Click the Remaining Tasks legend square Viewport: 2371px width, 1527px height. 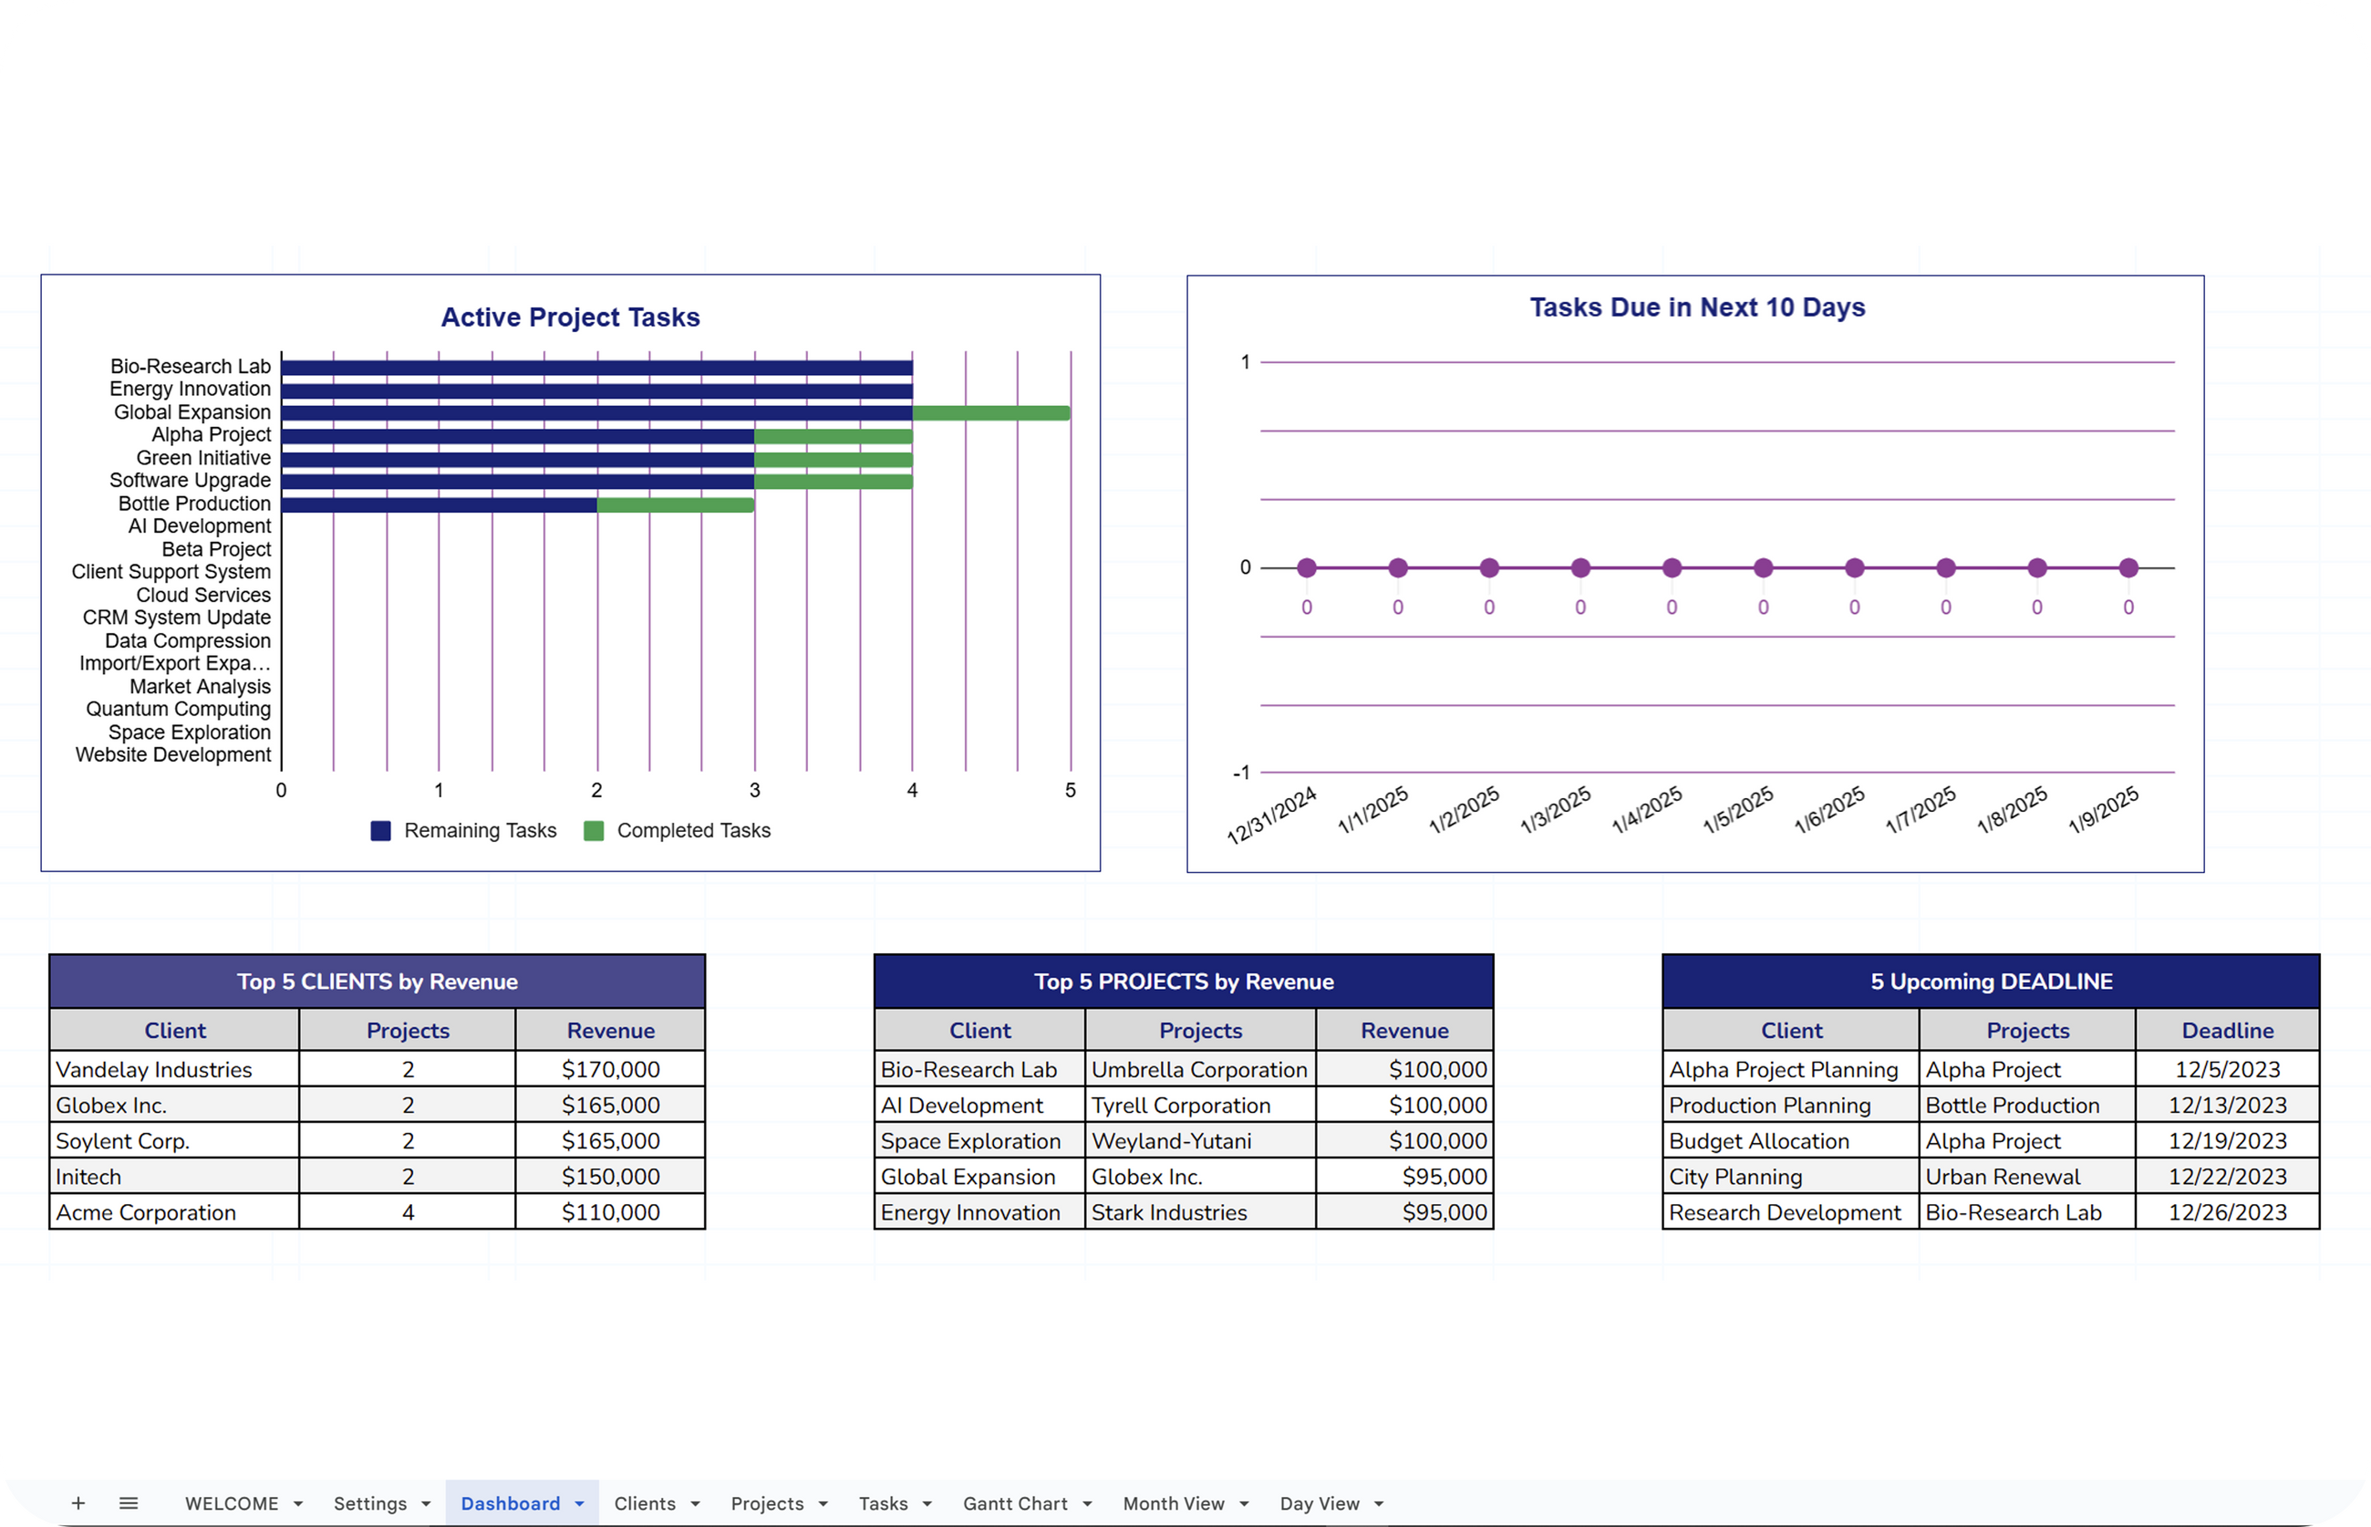pyautogui.click(x=380, y=831)
